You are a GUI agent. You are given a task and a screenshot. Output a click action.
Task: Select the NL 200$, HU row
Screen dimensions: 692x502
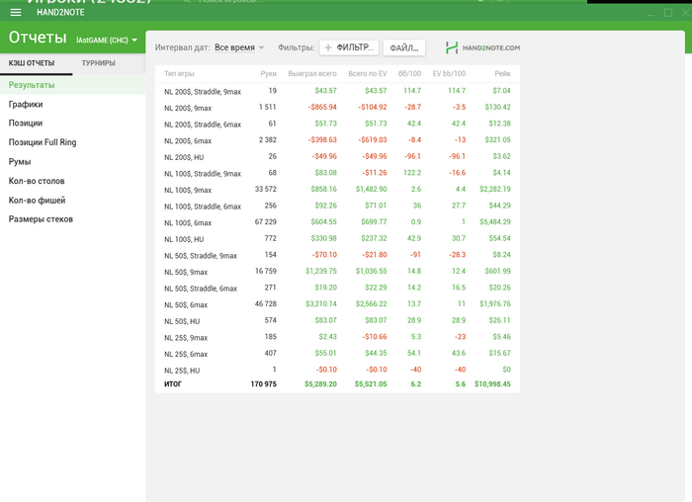point(337,156)
